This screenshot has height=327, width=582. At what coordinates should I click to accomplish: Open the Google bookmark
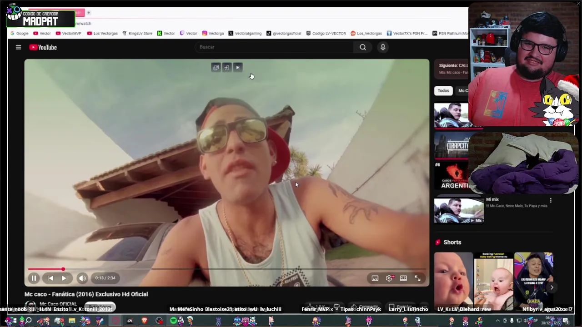[19, 33]
